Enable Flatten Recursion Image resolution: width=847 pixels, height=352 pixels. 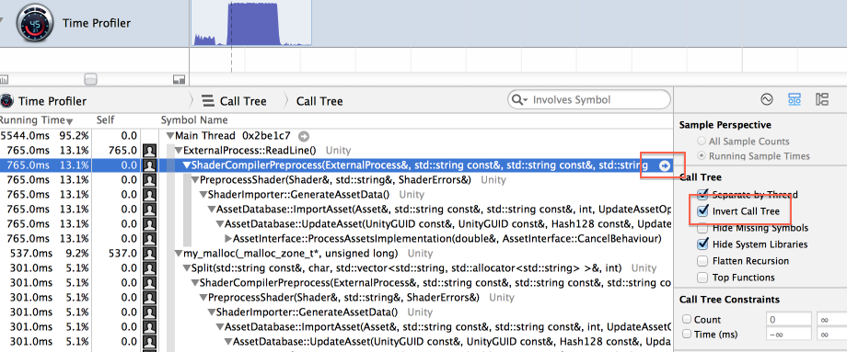click(702, 261)
